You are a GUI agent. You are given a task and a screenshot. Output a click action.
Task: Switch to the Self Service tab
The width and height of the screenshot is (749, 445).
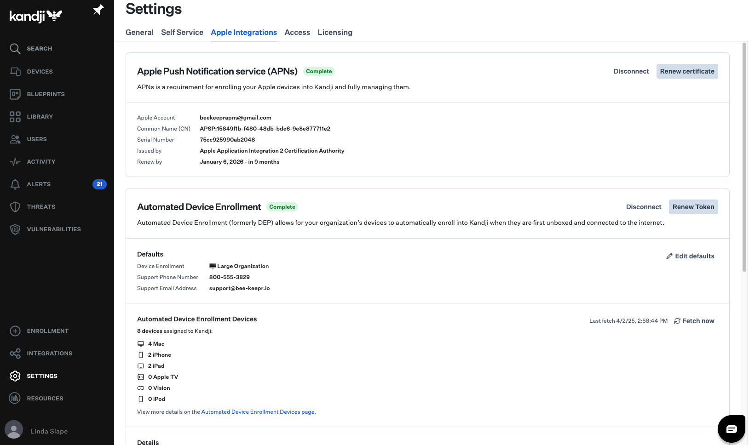point(182,32)
